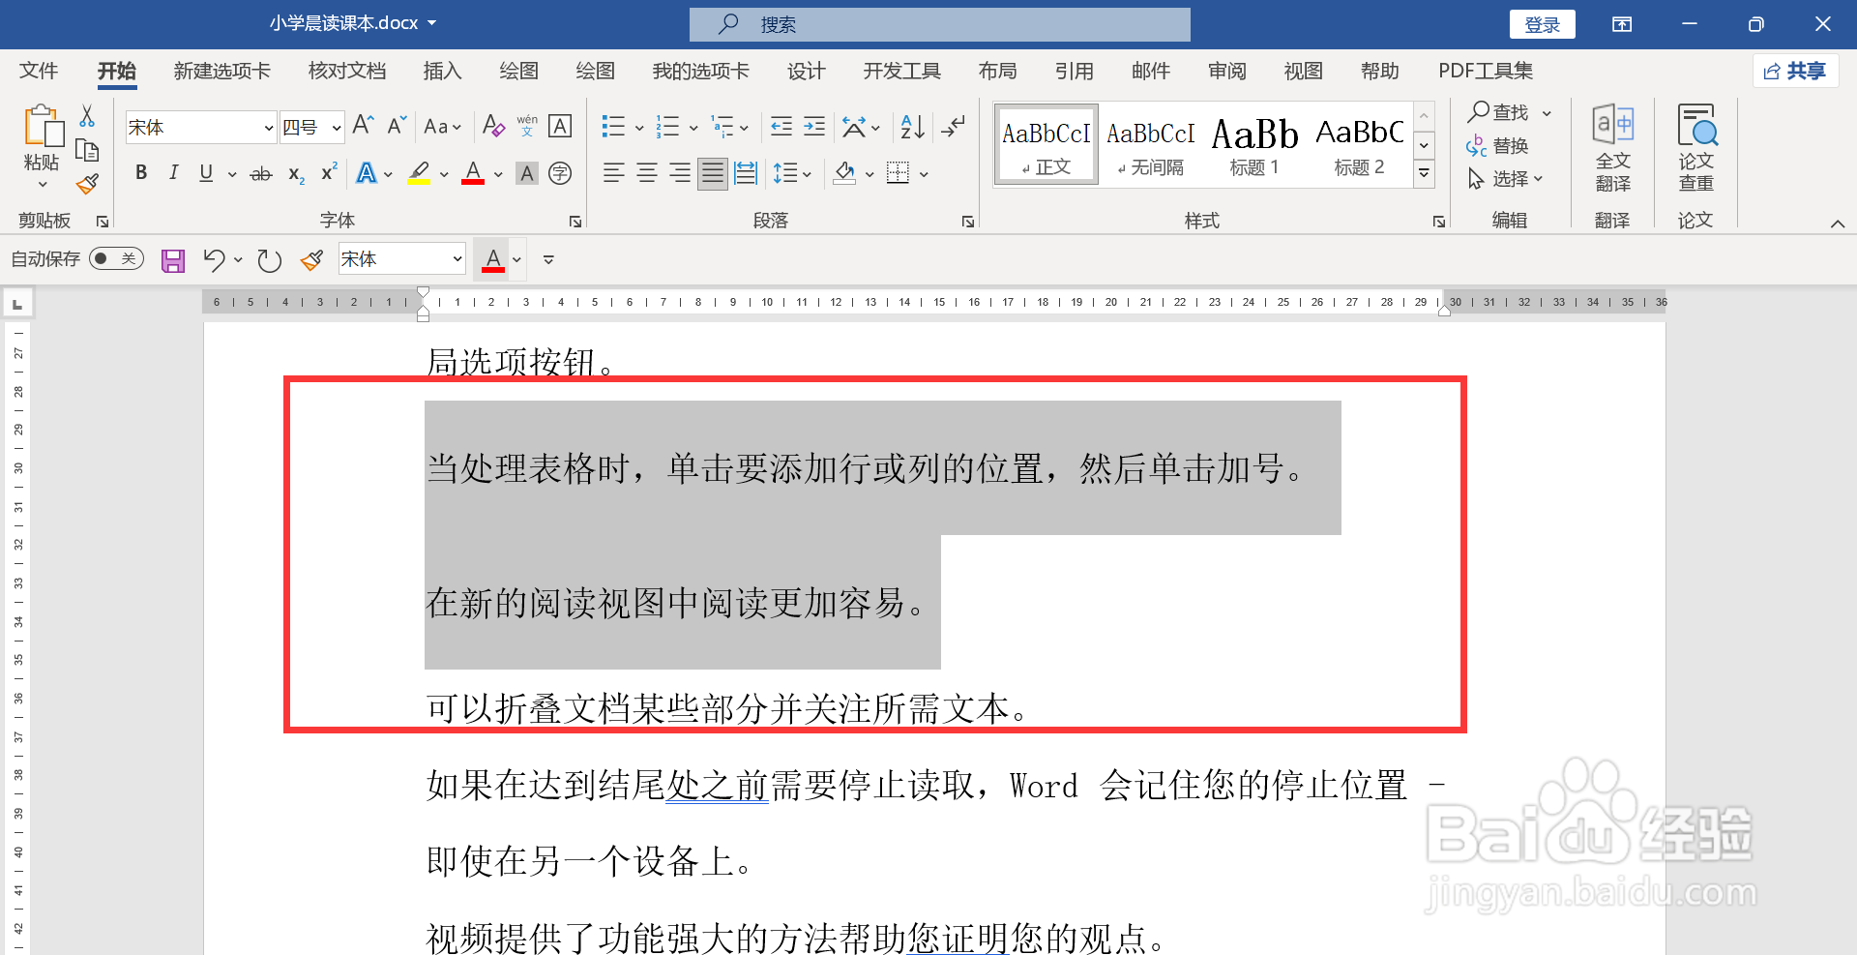
Task: Click the 搜索 search box
Action: click(939, 24)
